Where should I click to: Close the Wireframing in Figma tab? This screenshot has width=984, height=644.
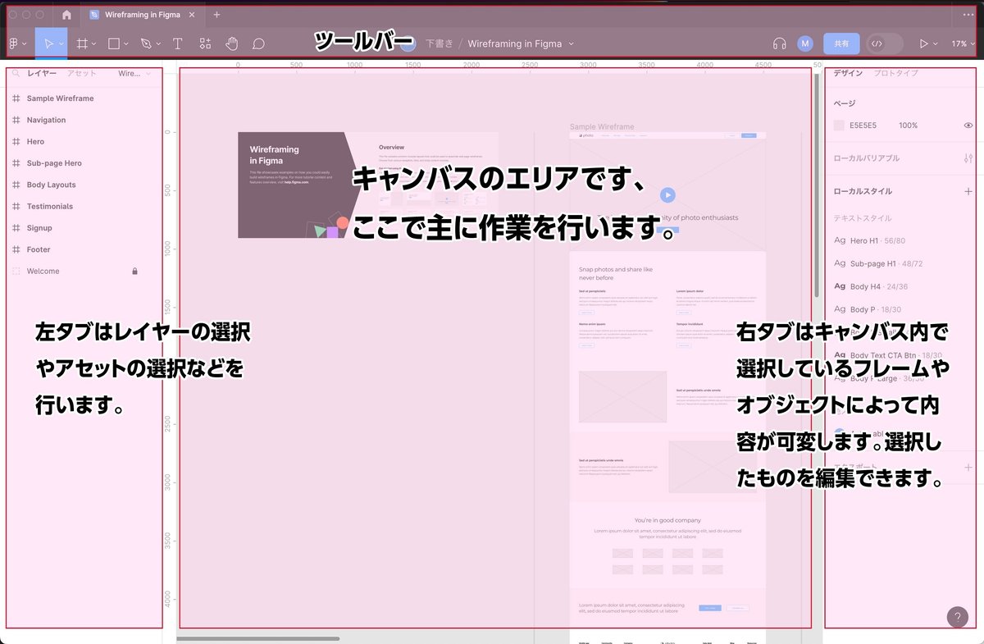(192, 15)
